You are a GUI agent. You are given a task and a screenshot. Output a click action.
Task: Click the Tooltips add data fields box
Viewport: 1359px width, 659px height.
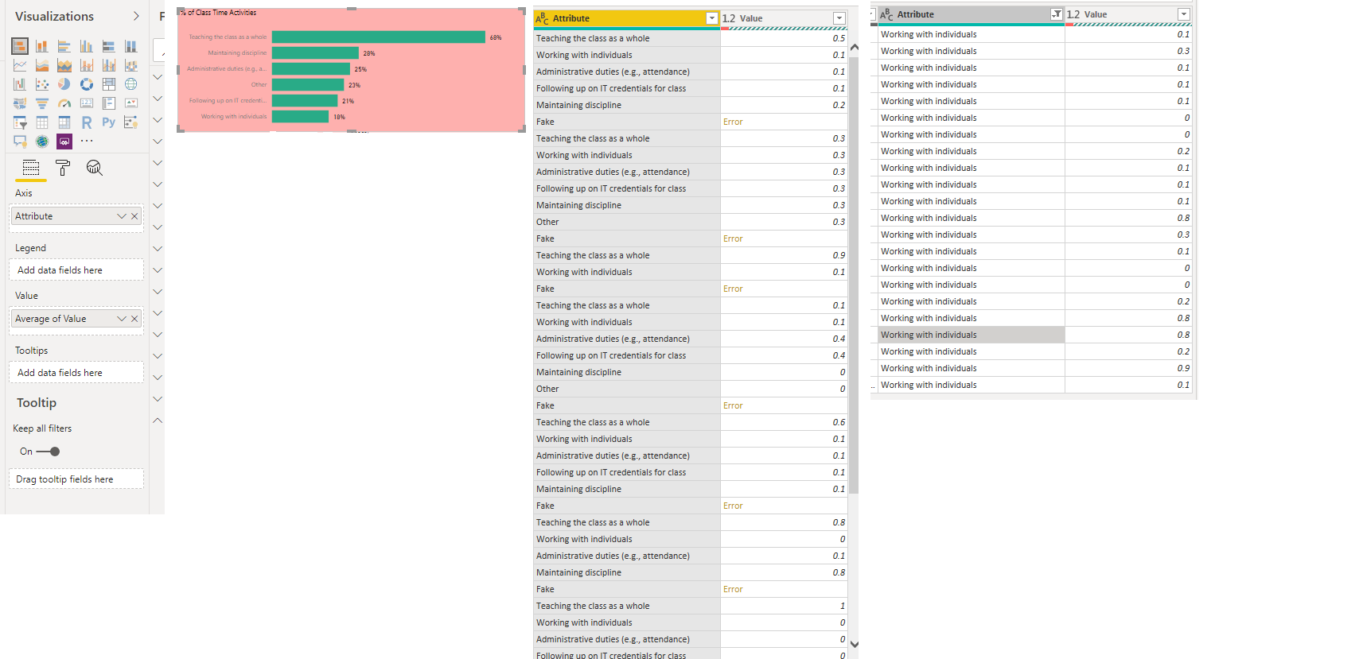click(76, 373)
